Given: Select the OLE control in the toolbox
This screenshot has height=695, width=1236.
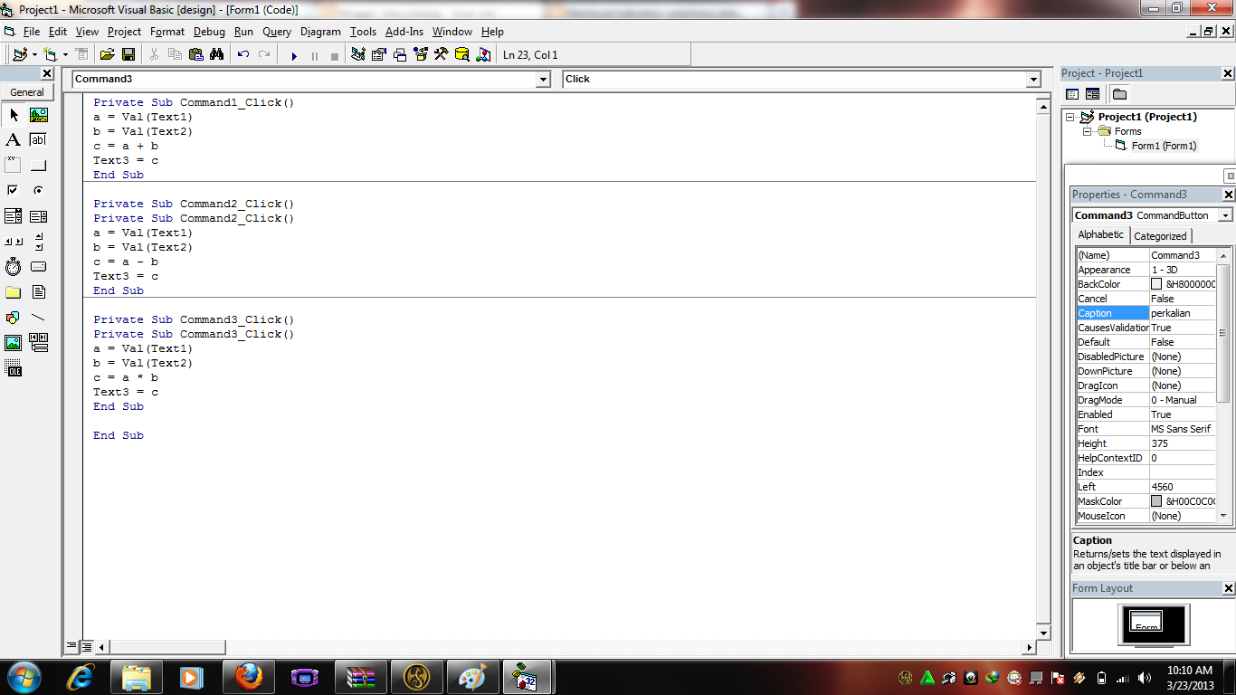Looking at the screenshot, I should 14,368.
